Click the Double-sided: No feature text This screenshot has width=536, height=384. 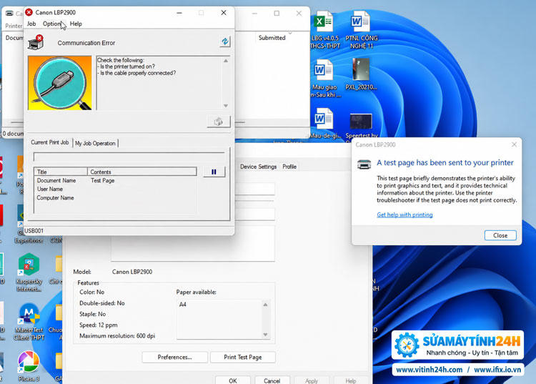[x=102, y=303]
